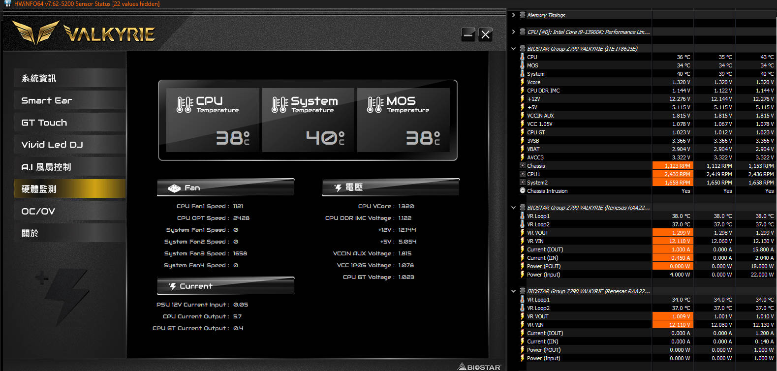Click the Valkyrie winged logo icon
This screenshot has height=371, width=777.
click(35, 32)
